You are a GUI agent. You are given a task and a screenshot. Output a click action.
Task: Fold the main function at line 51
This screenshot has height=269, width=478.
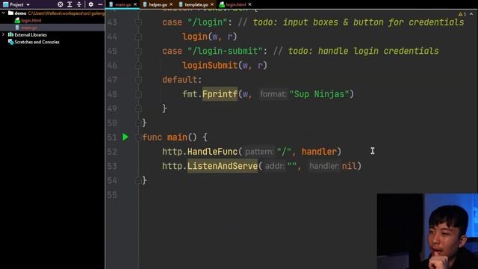pyautogui.click(x=138, y=137)
